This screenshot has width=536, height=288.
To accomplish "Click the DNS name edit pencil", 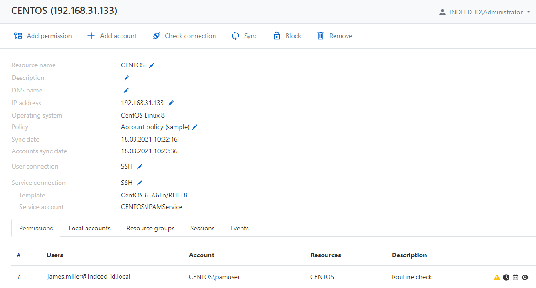I will pyautogui.click(x=126, y=91).
